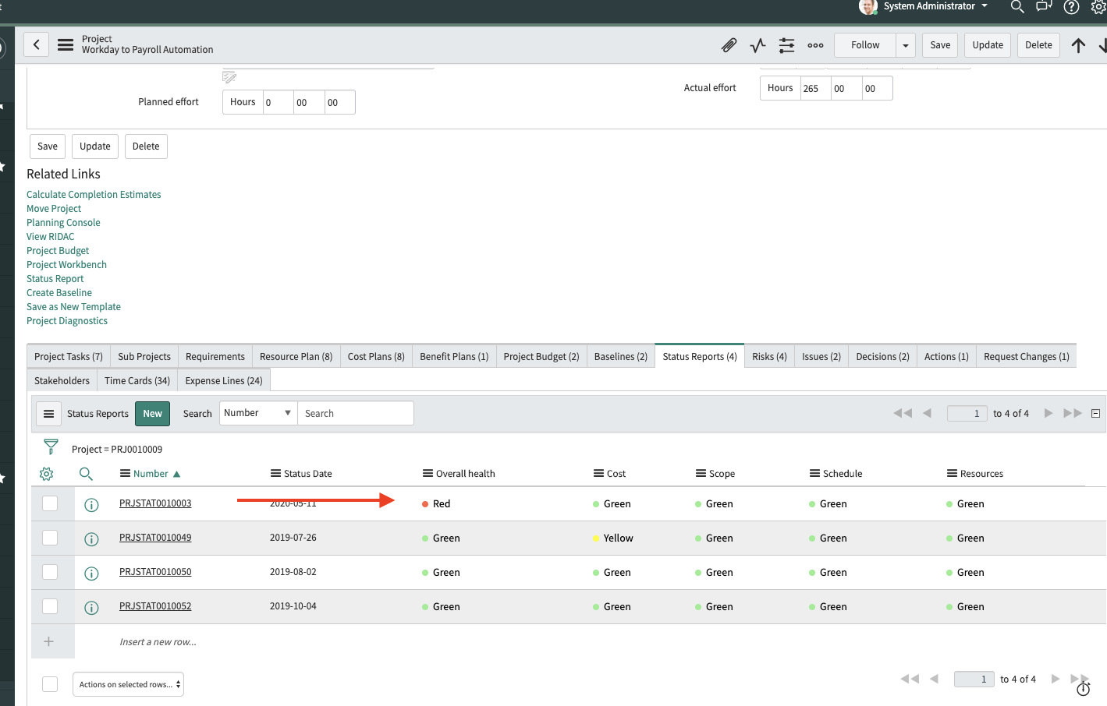Open the Connect chat icon

(1044, 7)
